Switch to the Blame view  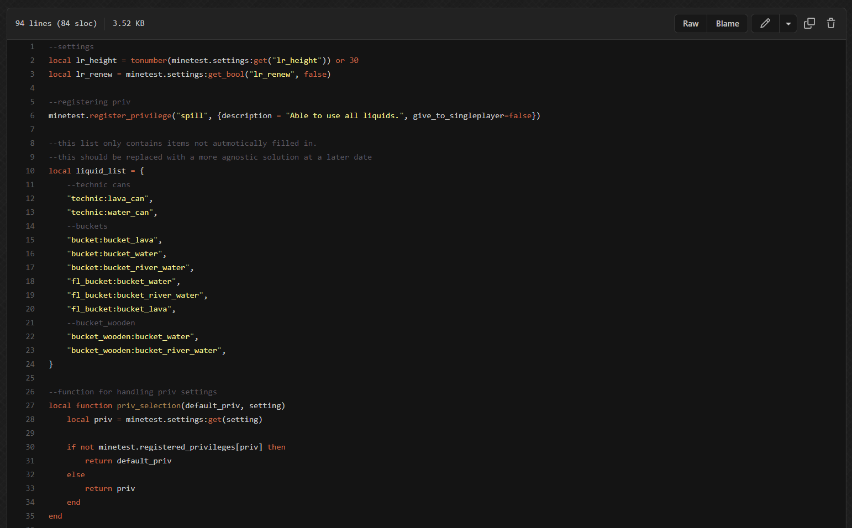coord(727,24)
